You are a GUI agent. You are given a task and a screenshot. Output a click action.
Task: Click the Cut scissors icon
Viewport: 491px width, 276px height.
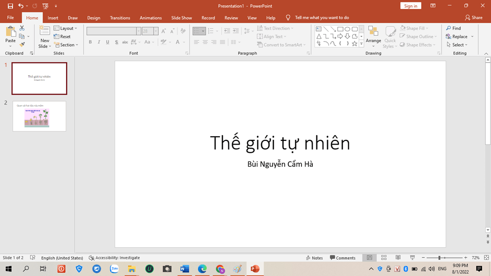pos(22,28)
